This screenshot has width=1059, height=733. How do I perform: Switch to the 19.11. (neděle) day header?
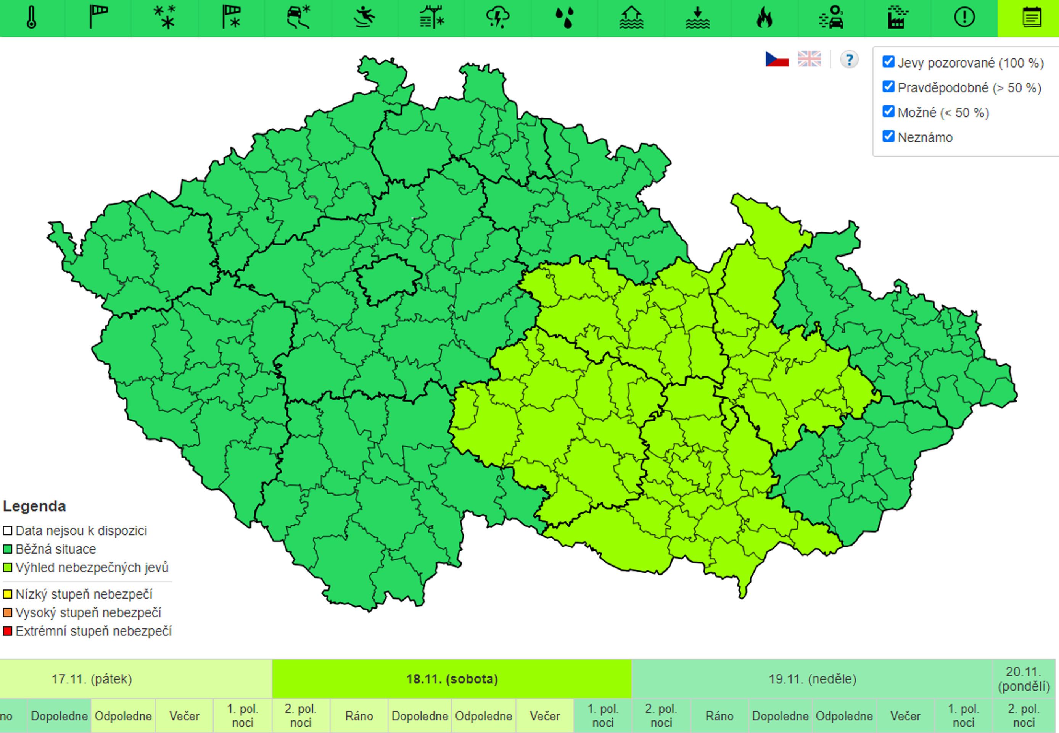click(812, 679)
